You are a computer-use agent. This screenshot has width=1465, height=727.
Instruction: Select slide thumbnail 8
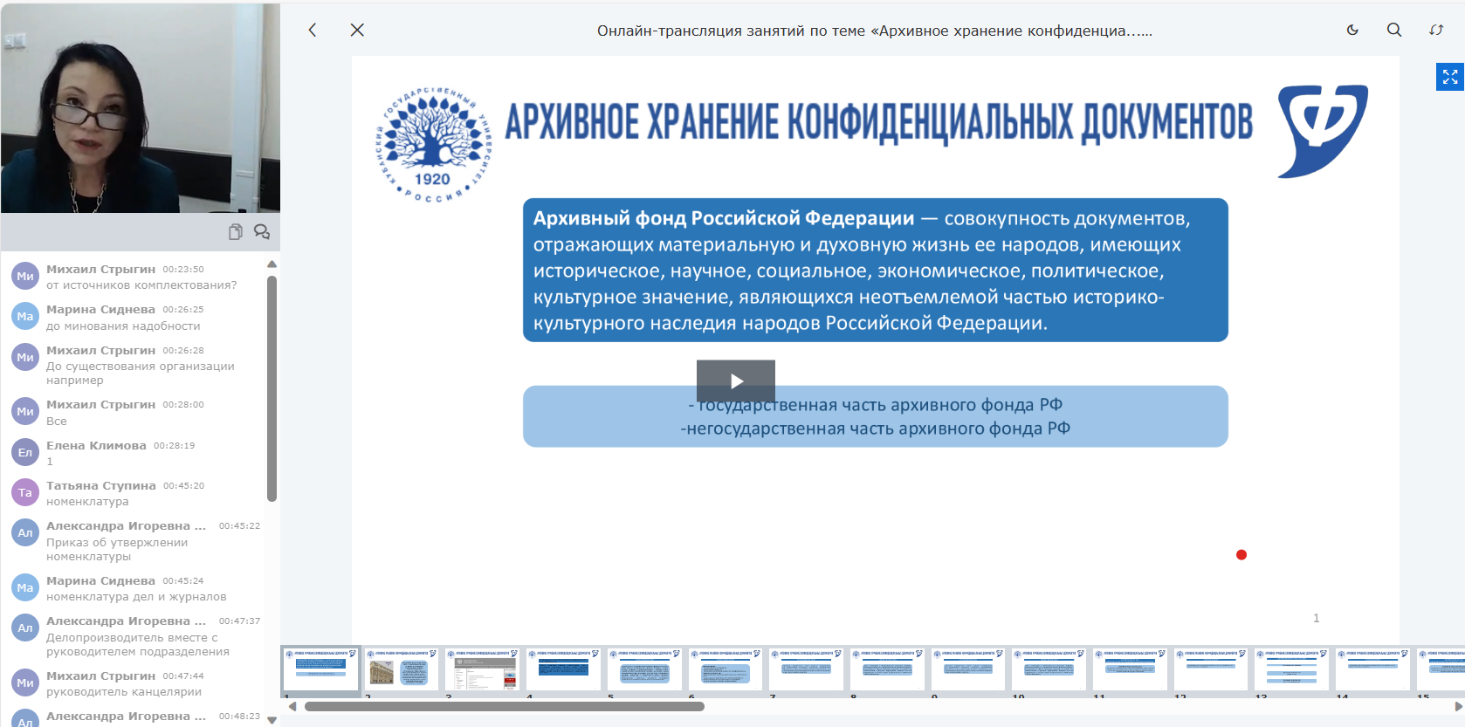pos(887,669)
